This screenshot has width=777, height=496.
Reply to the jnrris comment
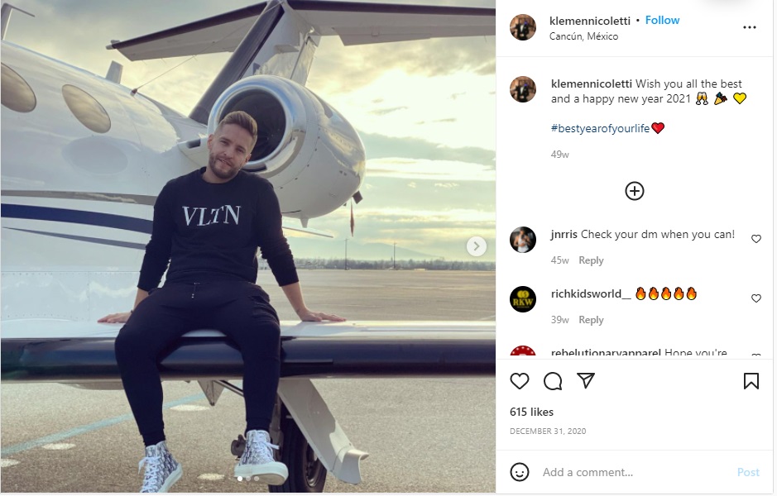591,260
